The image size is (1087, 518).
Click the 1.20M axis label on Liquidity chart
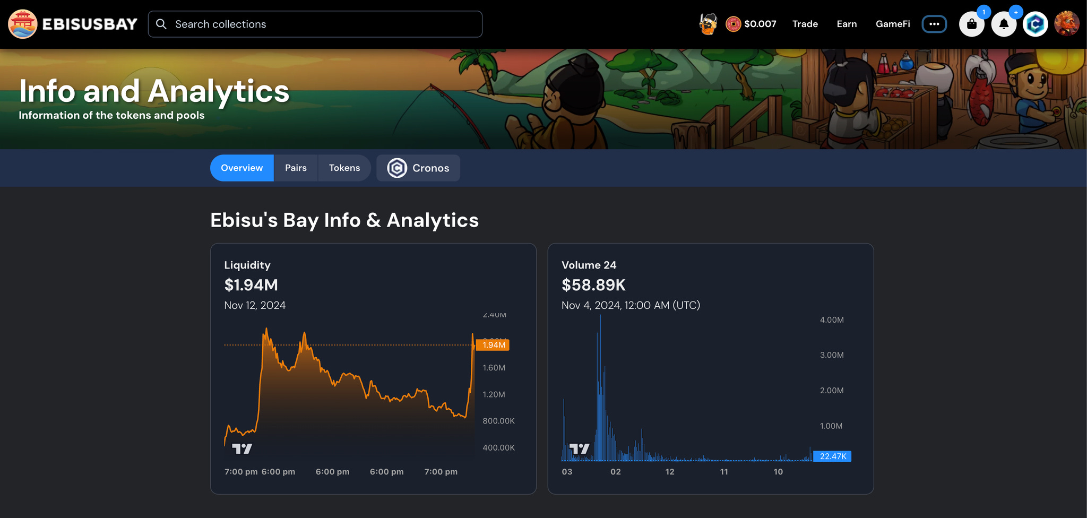click(494, 394)
